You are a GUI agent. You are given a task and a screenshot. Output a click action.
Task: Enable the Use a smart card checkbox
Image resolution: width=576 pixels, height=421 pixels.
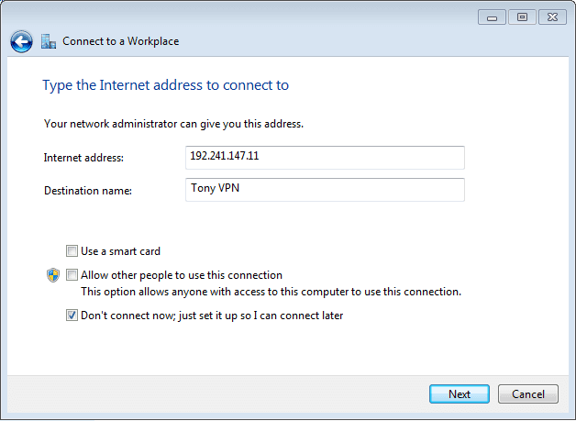click(72, 251)
